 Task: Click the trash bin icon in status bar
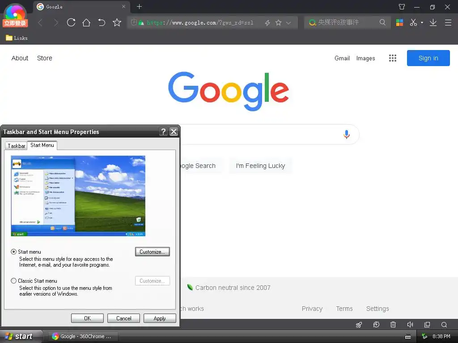coord(393,324)
